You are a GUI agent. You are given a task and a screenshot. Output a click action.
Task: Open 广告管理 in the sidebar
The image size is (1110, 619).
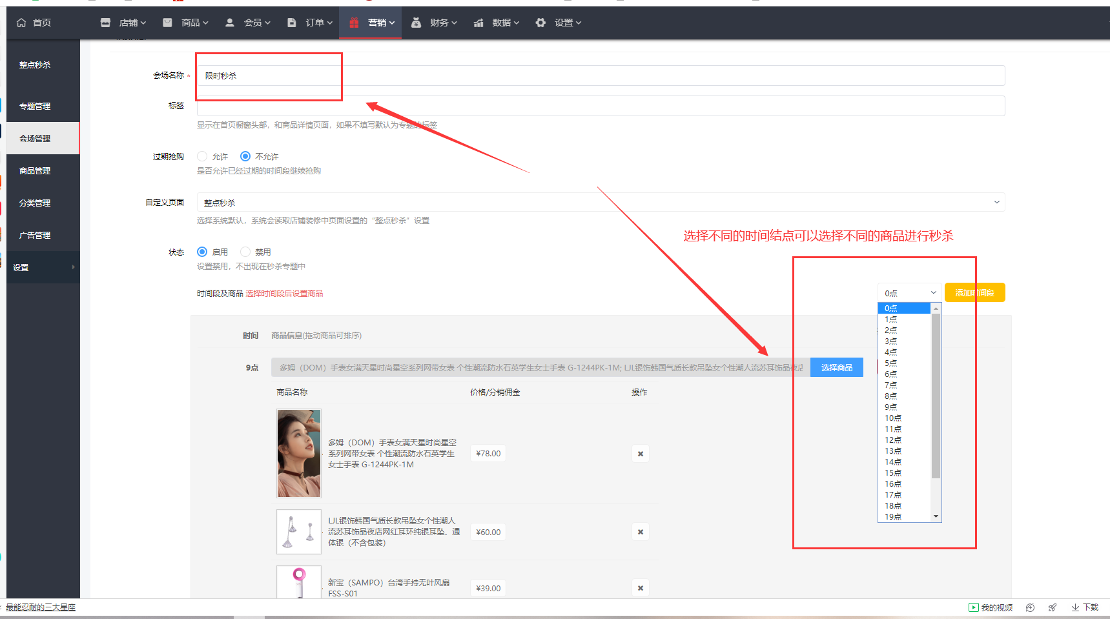click(35, 236)
